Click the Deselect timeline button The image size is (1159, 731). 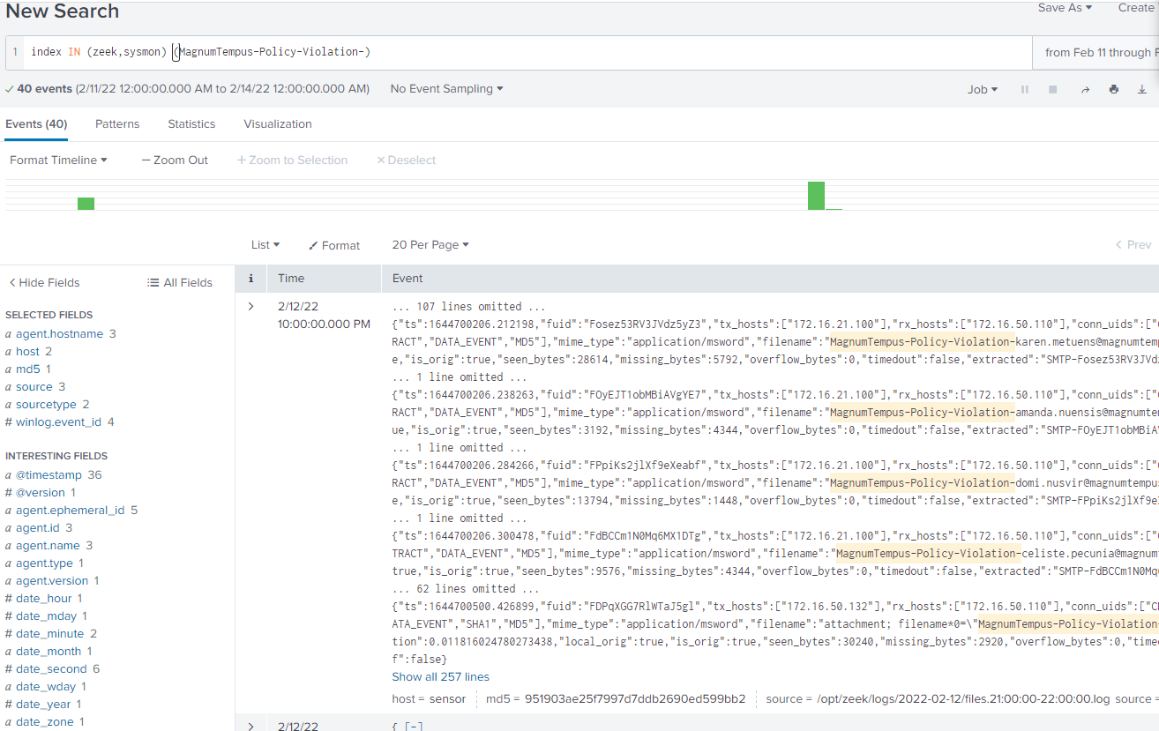(x=407, y=160)
